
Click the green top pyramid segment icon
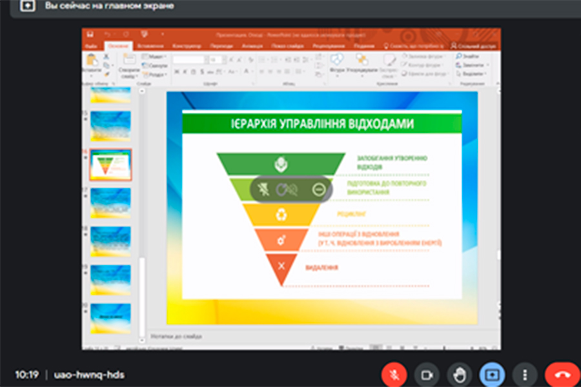tap(281, 164)
